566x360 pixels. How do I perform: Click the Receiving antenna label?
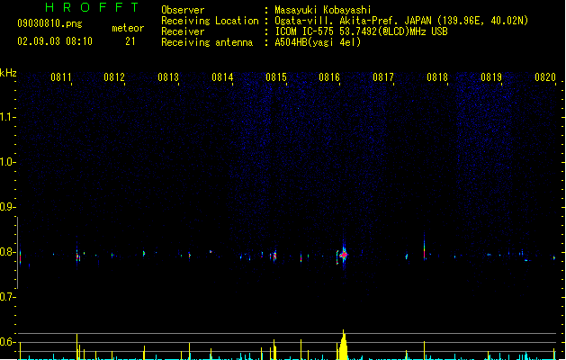pos(207,42)
